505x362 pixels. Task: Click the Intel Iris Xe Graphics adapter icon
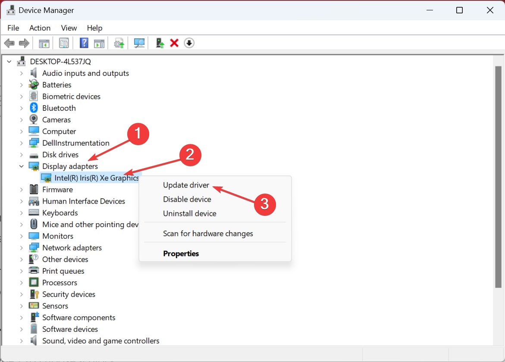click(x=47, y=178)
